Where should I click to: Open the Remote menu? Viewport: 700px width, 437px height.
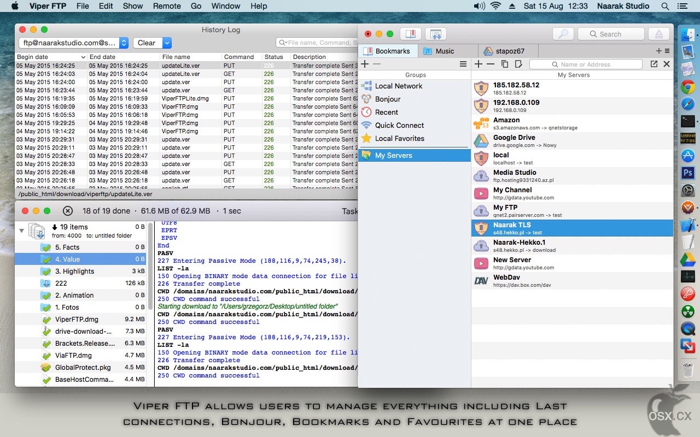[167, 6]
